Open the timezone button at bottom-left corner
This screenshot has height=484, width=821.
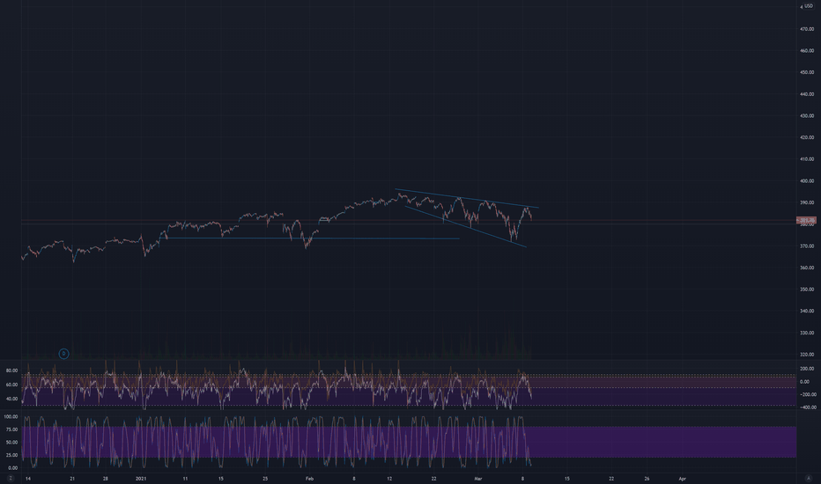pos(10,478)
